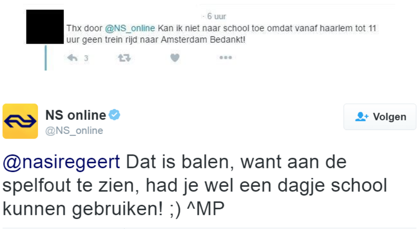Click the grey @NS_online handle below the name

(x=74, y=131)
